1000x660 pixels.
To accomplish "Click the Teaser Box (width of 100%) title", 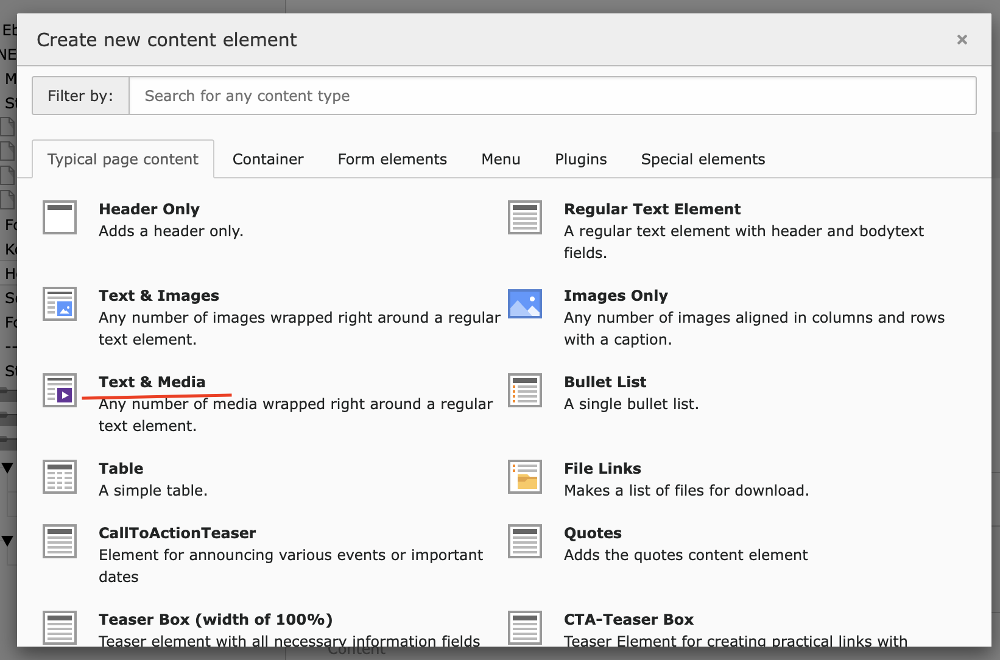I will 216,619.
